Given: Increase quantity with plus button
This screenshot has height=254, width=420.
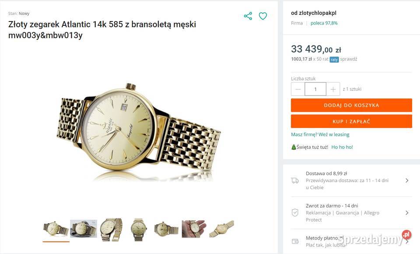Looking at the screenshot, I should coord(333,89).
